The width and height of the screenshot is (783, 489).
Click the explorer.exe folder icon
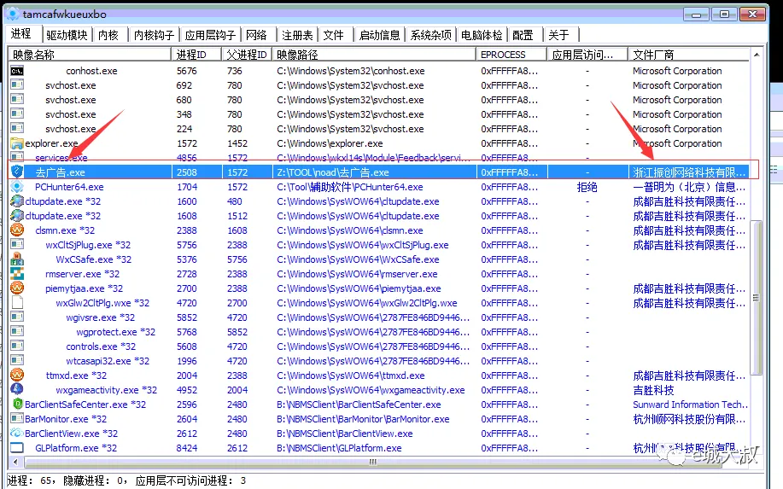pyautogui.click(x=17, y=143)
